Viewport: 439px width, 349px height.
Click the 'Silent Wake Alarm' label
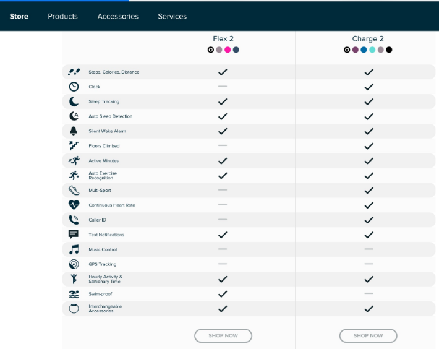[x=107, y=131]
